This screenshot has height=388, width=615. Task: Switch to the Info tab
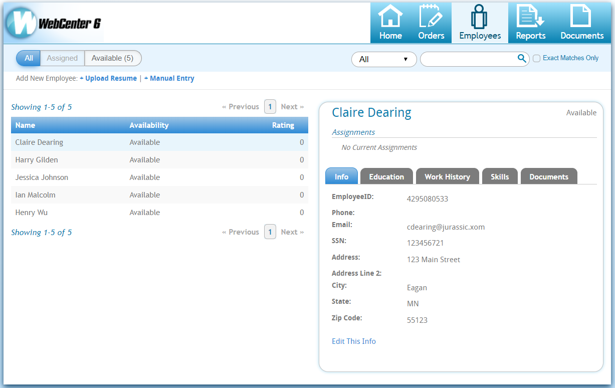point(341,176)
